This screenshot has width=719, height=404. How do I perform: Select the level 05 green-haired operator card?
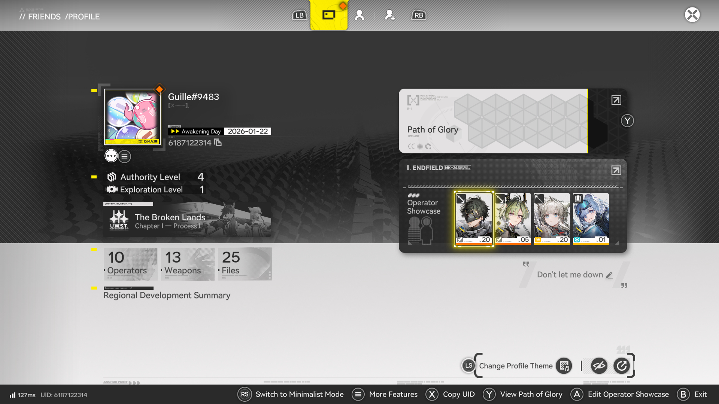(513, 219)
